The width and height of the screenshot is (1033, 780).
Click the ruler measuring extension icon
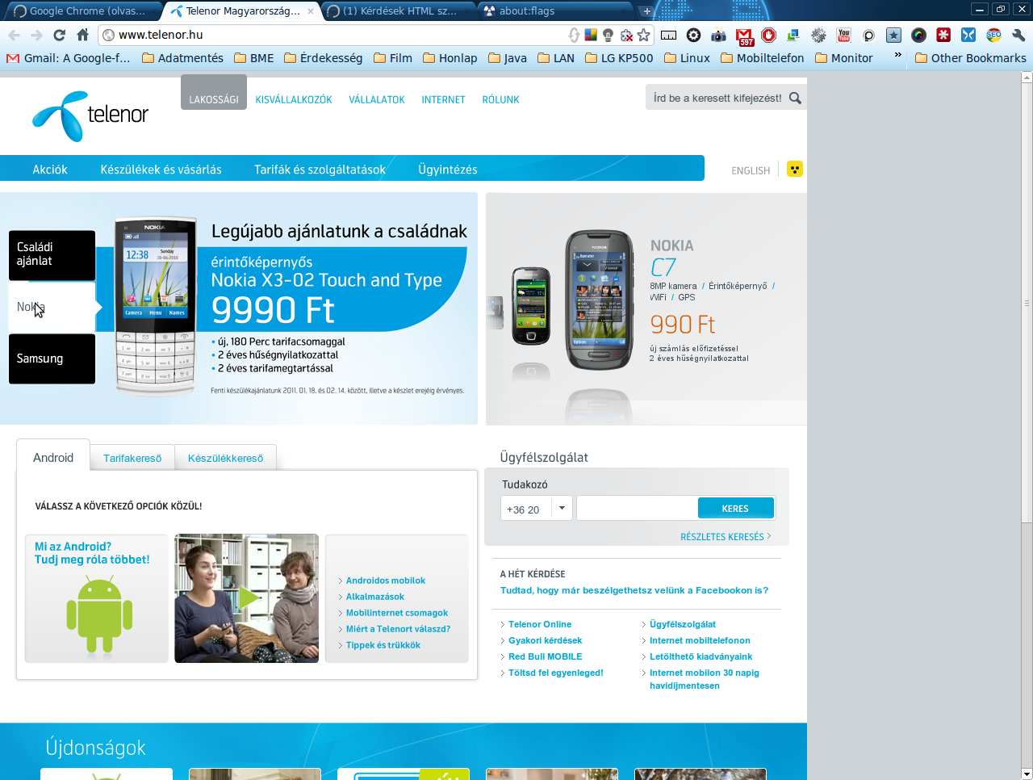(668, 35)
